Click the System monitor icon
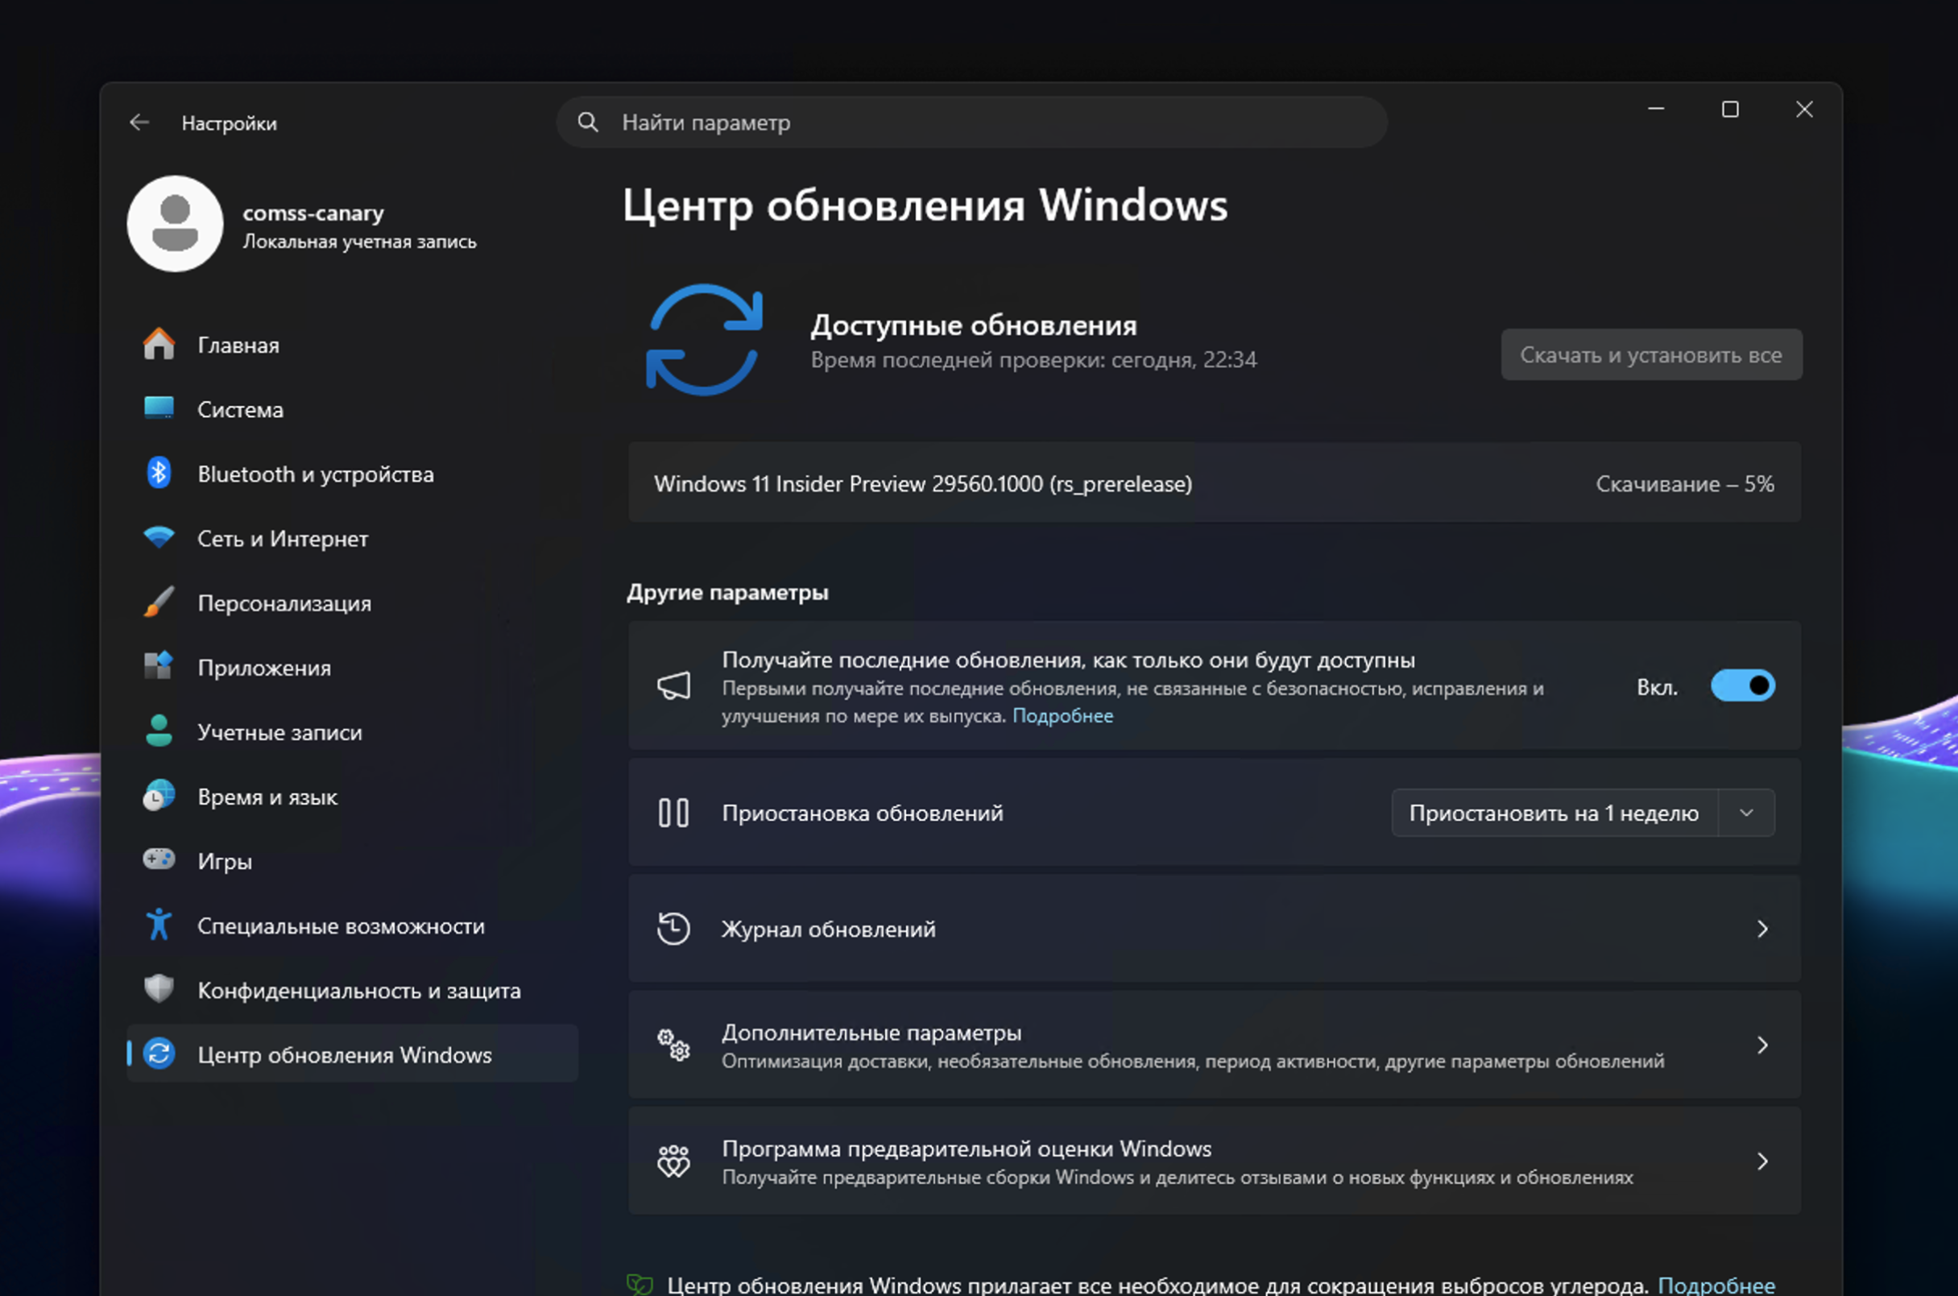 click(x=159, y=408)
